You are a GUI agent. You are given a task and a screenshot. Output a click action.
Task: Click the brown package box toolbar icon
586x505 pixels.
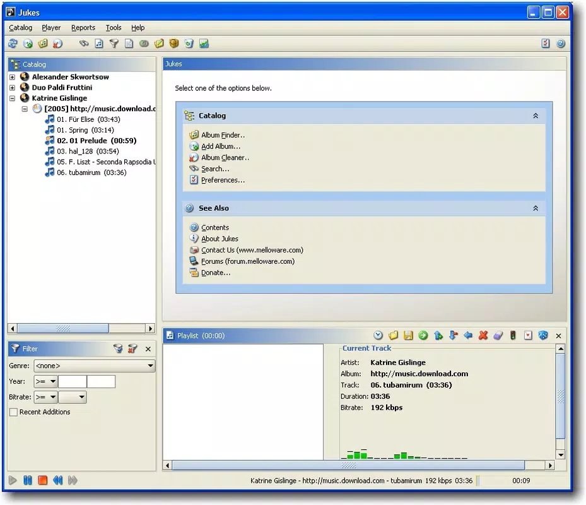point(174,44)
